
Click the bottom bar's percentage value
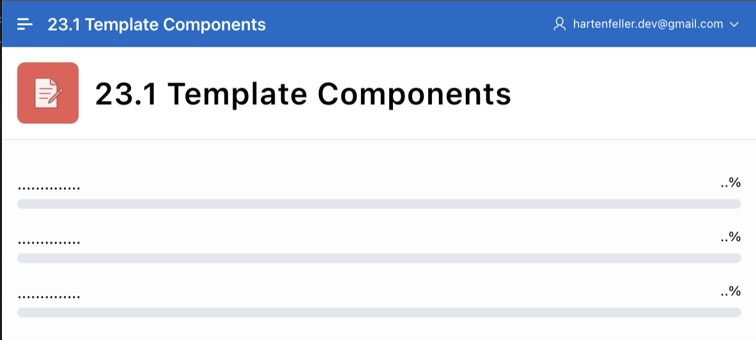730,292
